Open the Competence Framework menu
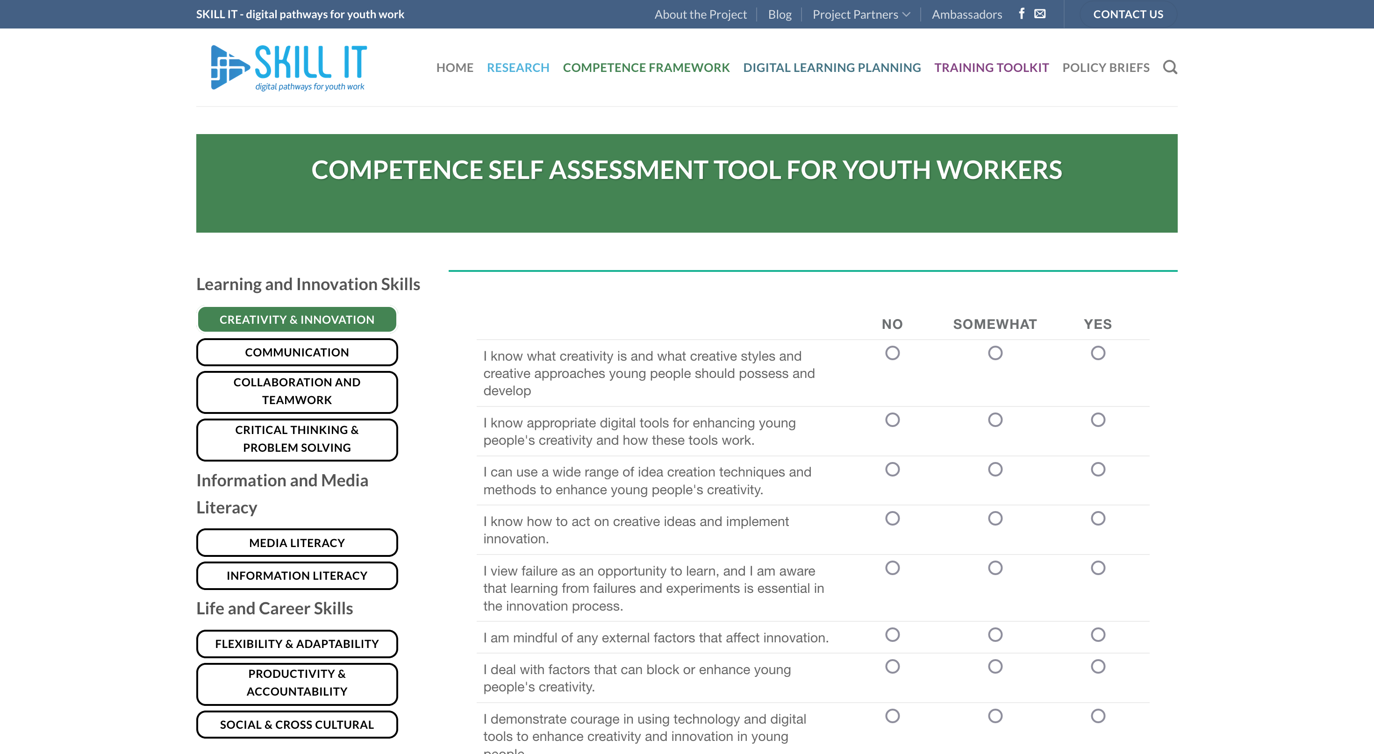The height and width of the screenshot is (754, 1374). (646, 68)
